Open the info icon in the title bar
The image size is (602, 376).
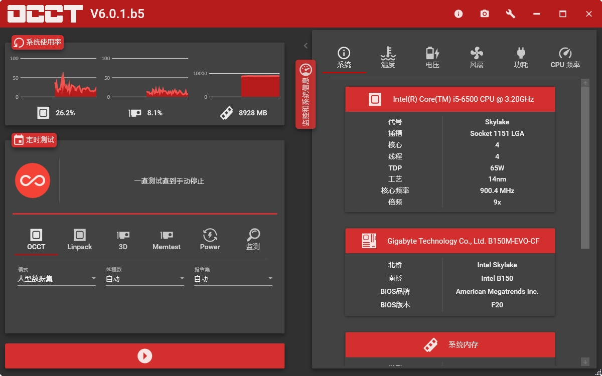pyautogui.click(x=458, y=14)
